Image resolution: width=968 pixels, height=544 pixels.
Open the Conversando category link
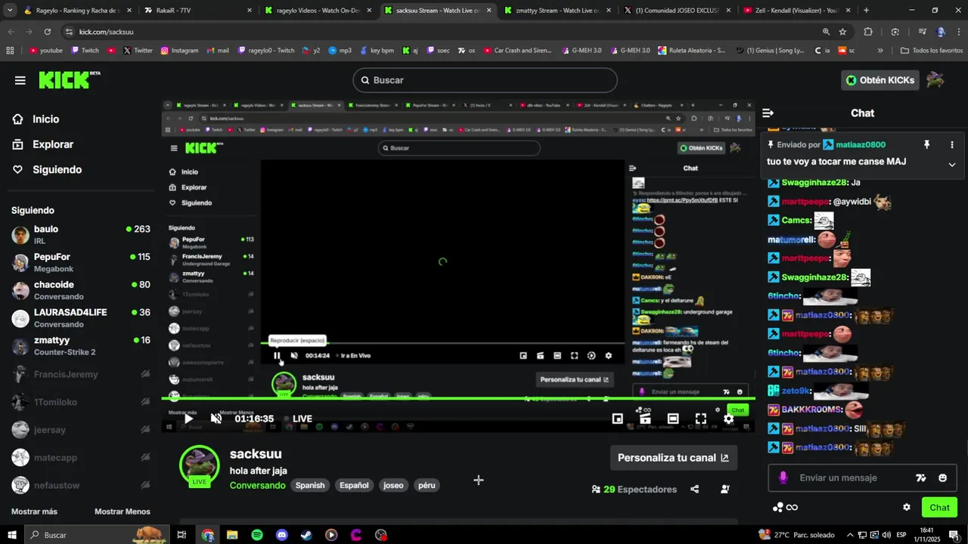pyautogui.click(x=258, y=485)
